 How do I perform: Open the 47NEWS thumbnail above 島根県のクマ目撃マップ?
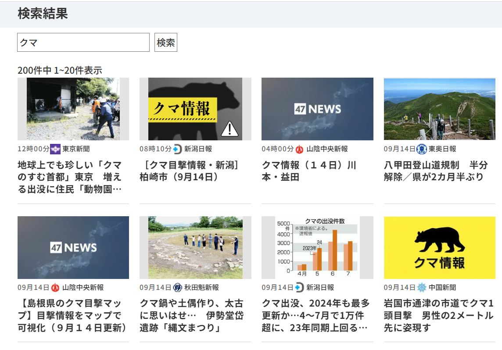tap(73, 247)
